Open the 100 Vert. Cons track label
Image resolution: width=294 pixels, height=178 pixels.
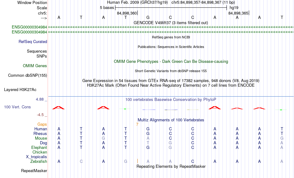pyautogui.click(x=17, y=107)
